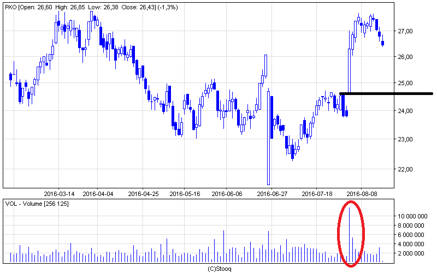
Task: Select the 2016-04-04 date label
Action: point(98,194)
